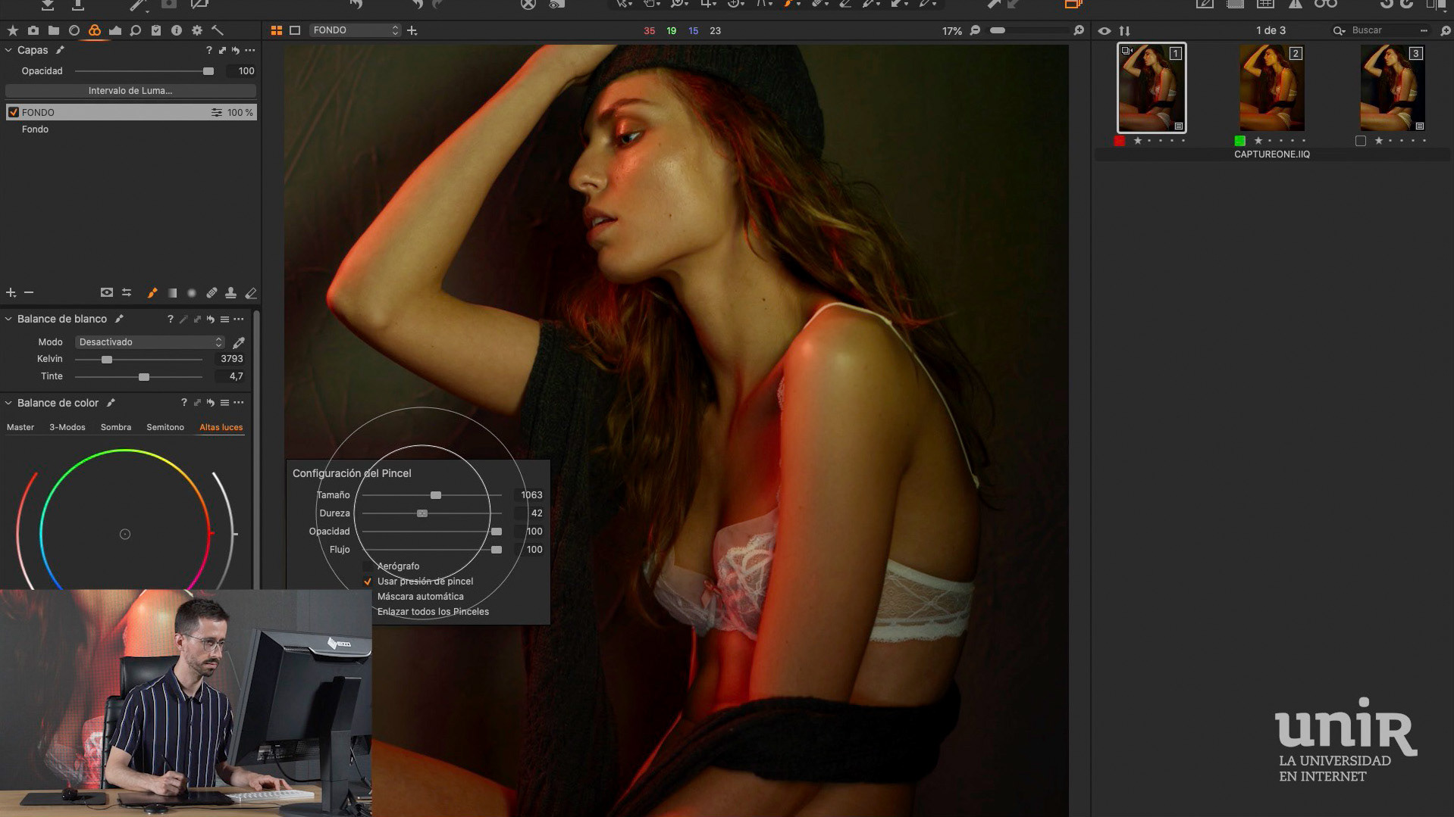
Task: Select the Linear Gradient Mask tool
Action: point(172,293)
